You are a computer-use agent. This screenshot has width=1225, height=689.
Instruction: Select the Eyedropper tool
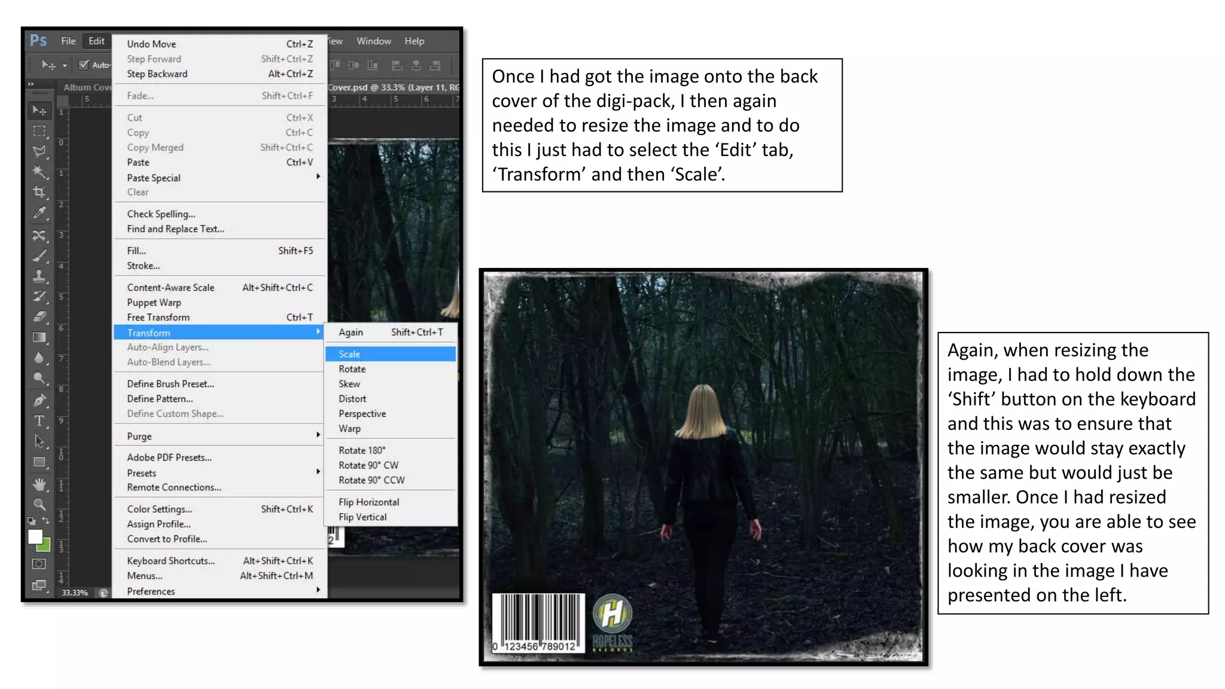pyautogui.click(x=39, y=213)
